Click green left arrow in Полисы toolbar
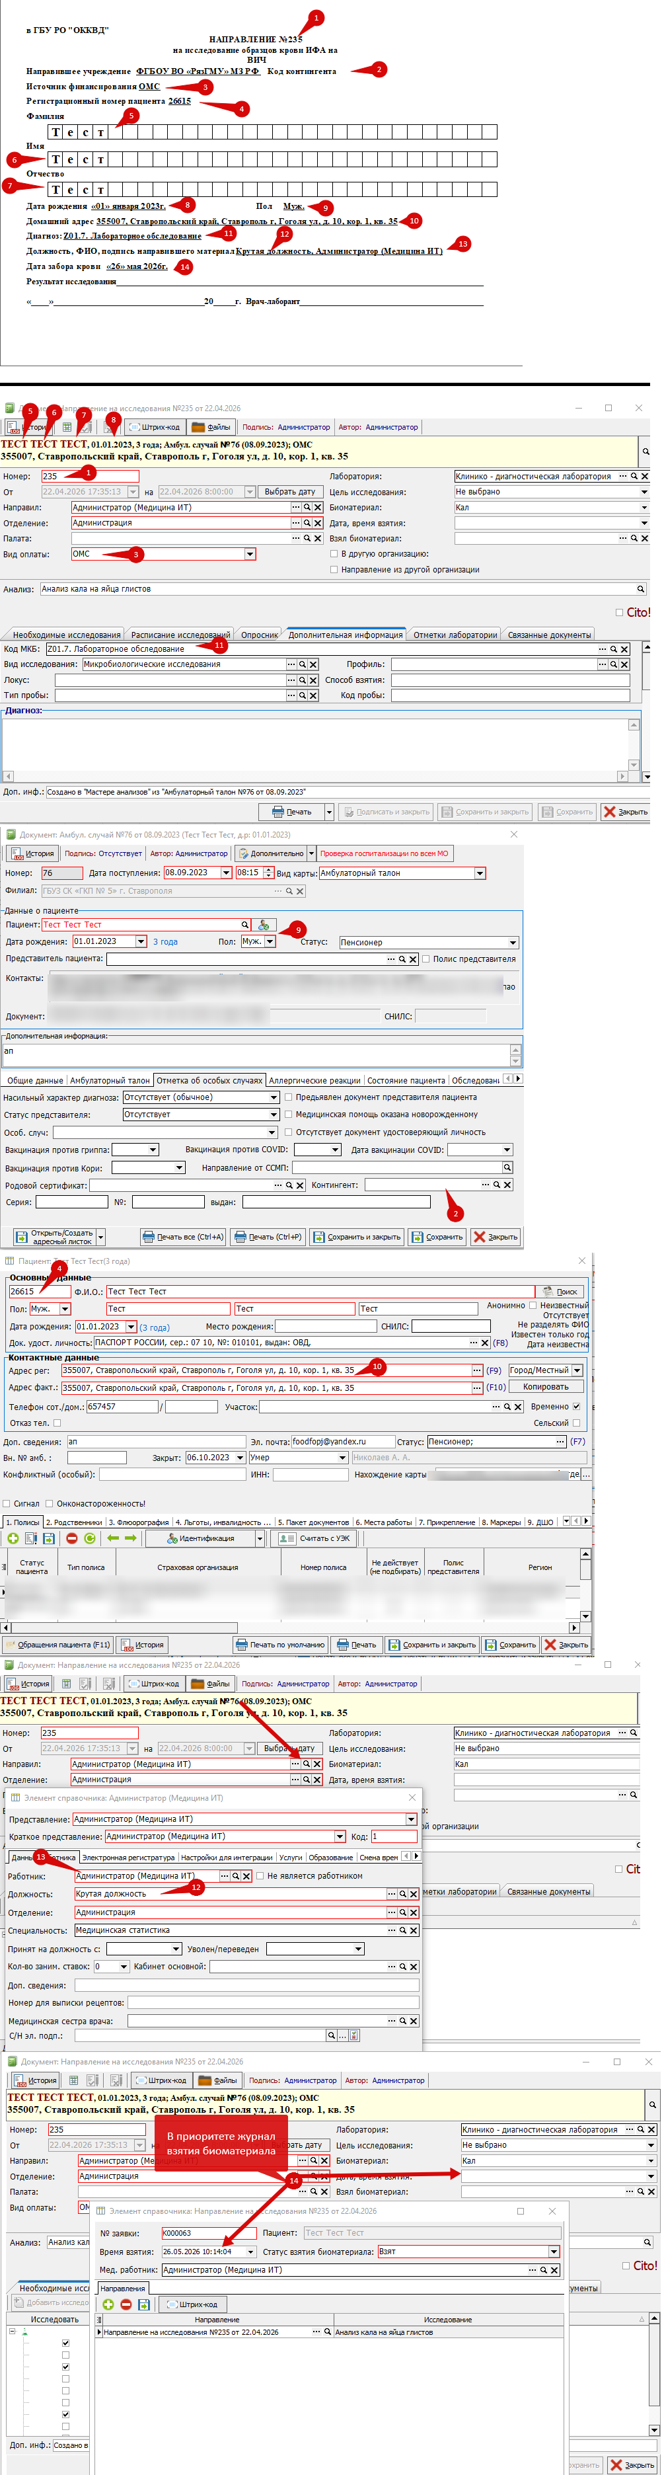The height and width of the screenshot is (2475, 664). [x=112, y=1538]
